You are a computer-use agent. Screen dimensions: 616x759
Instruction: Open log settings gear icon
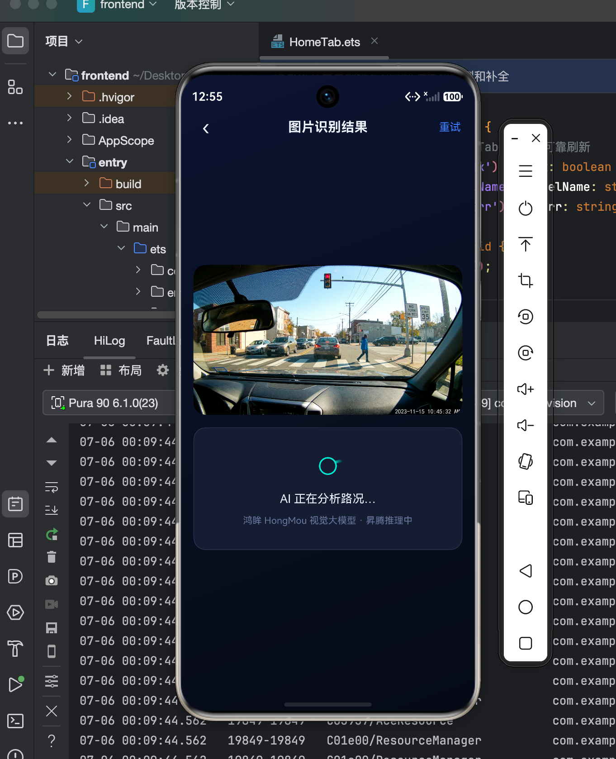click(x=163, y=370)
